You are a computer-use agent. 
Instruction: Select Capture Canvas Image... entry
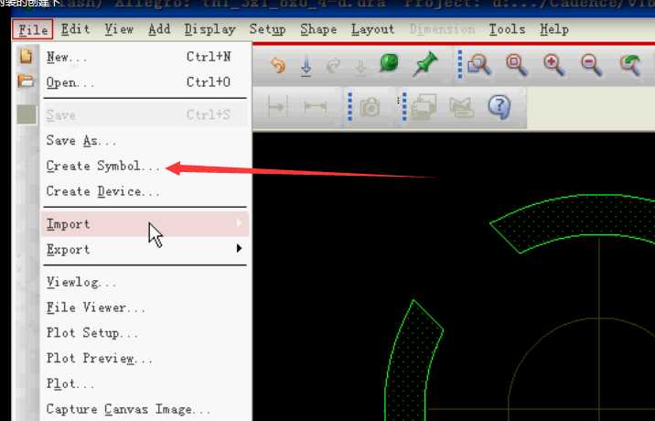pos(145,409)
